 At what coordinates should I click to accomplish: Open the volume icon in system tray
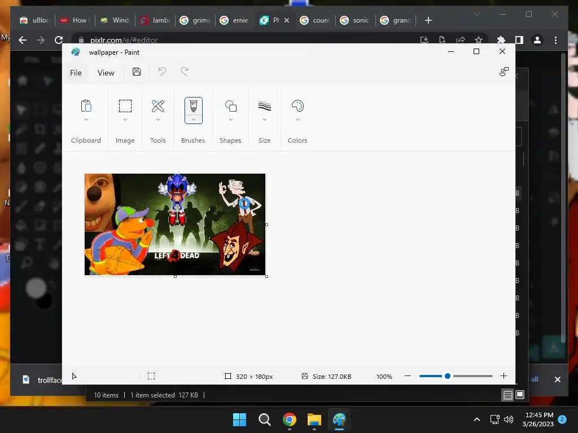pyautogui.click(x=509, y=419)
